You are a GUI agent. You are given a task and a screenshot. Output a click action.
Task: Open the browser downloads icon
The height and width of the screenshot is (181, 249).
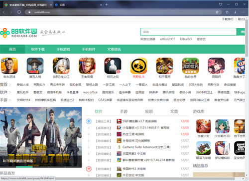coord(235,12)
